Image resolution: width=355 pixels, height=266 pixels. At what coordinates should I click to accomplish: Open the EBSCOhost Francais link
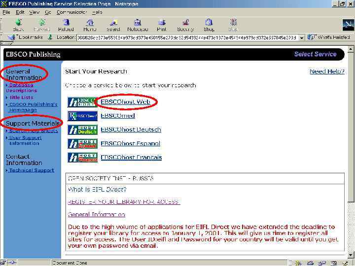[x=131, y=157]
